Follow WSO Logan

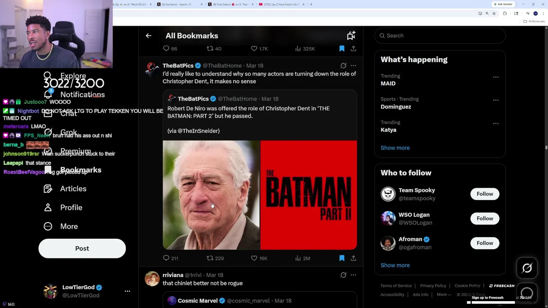(485, 219)
